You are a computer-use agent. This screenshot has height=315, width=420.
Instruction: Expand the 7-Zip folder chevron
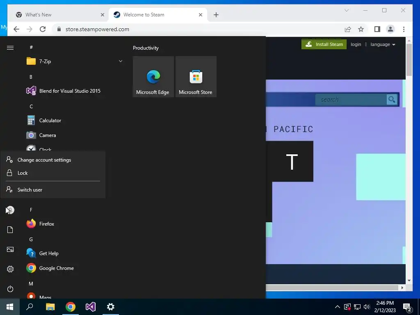[x=121, y=62]
